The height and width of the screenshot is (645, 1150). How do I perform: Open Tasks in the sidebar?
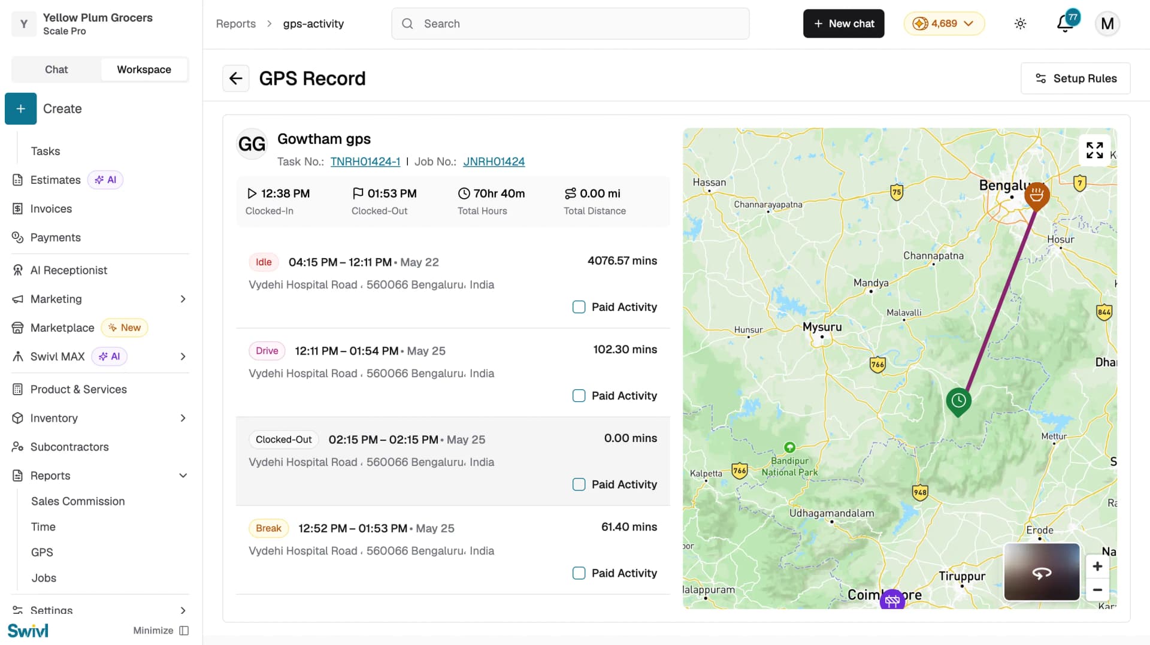tap(46, 151)
